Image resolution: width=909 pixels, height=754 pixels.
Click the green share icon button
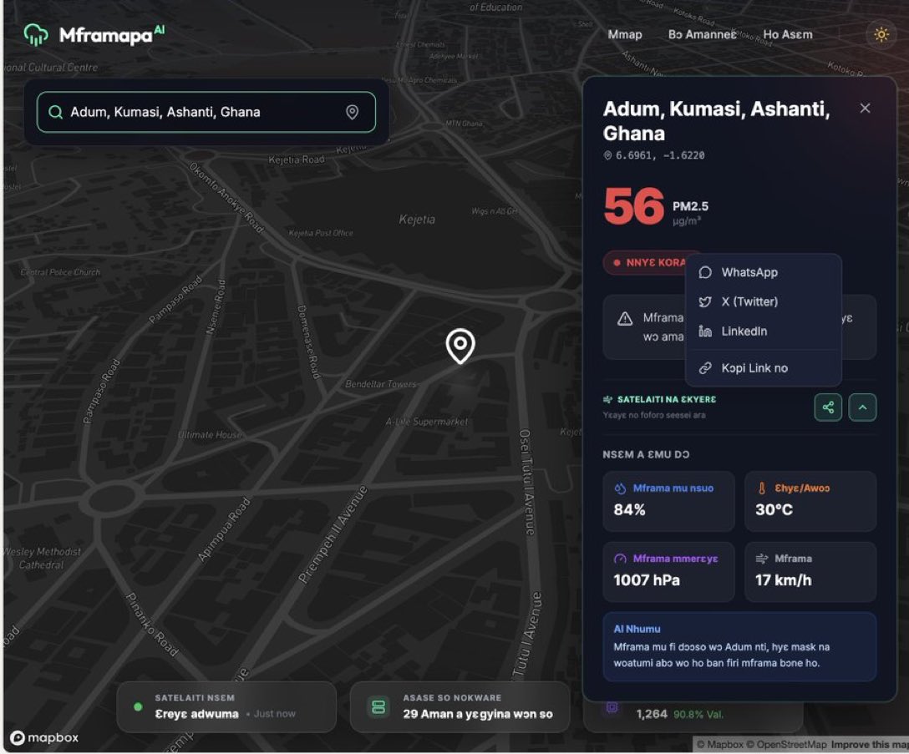[x=828, y=407]
